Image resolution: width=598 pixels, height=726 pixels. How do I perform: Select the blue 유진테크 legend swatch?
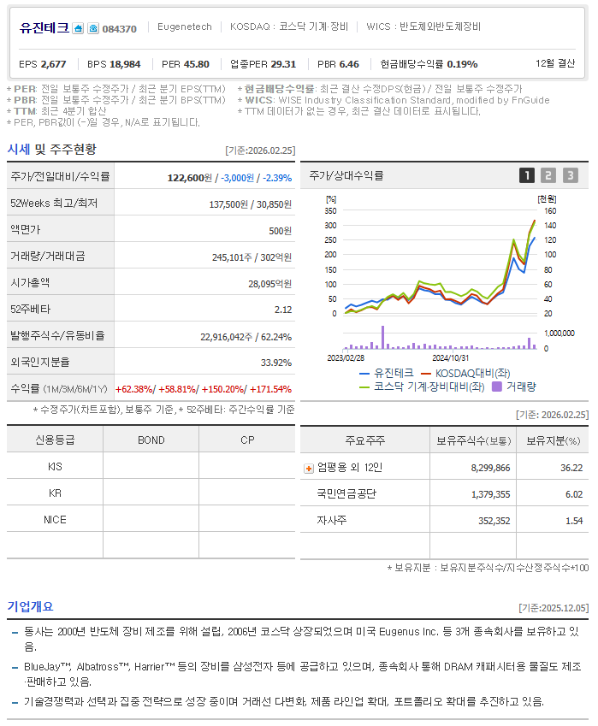click(364, 373)
